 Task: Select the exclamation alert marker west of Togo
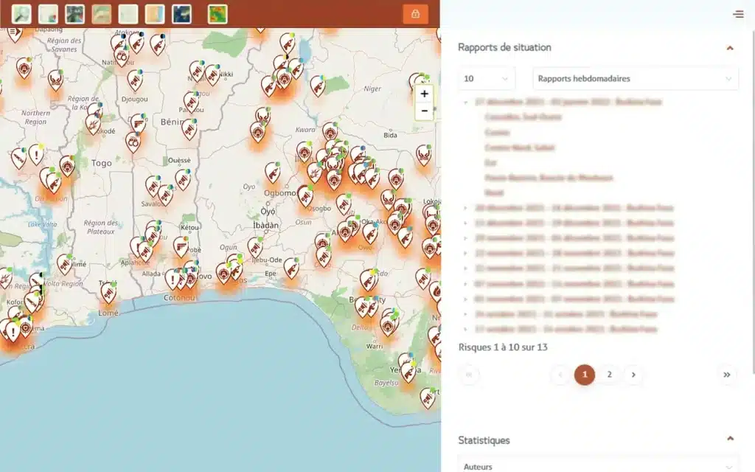tap(36, 154)
